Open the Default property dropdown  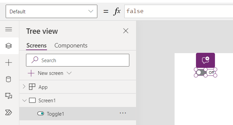pos(51,11)
